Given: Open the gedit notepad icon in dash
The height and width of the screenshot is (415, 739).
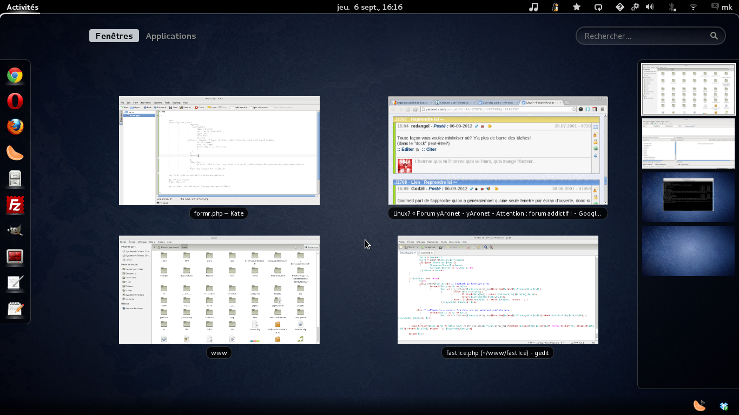Looking at the screenshot, I should tap(15, 309).
